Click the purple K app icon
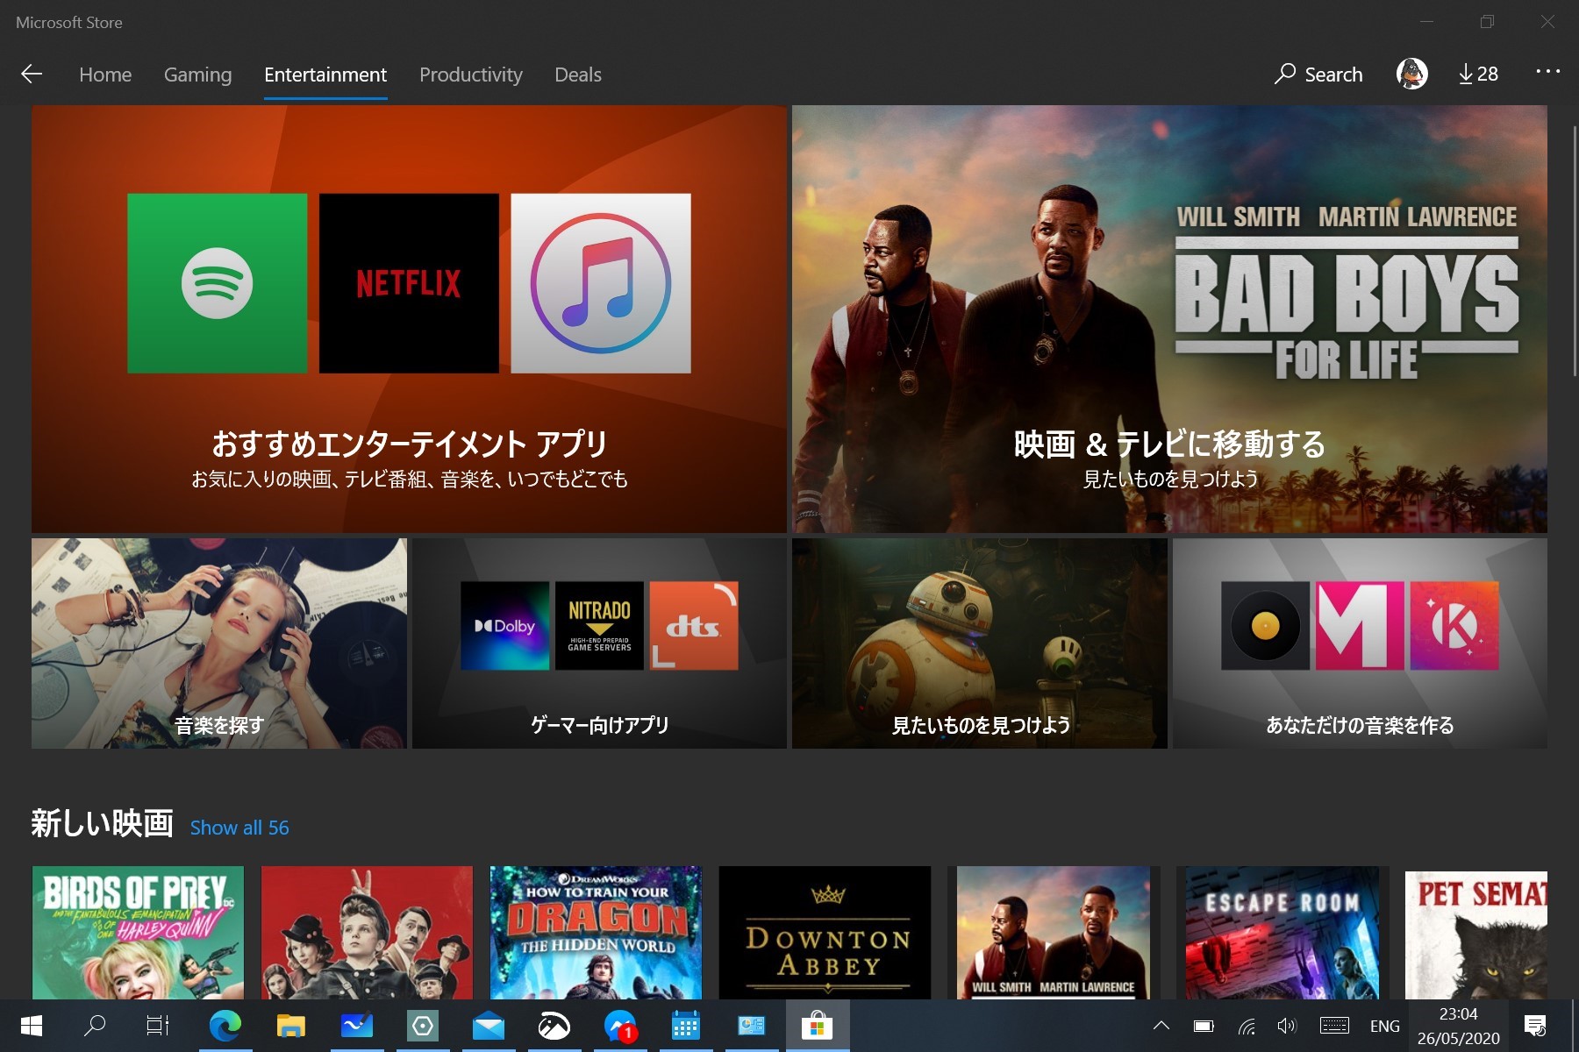 pyautogui.click(x=1454, y=626)
